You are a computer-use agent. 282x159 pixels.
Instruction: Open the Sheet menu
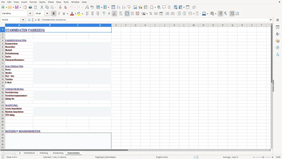51,2
